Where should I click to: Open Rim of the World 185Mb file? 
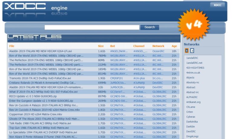(46, 69)
